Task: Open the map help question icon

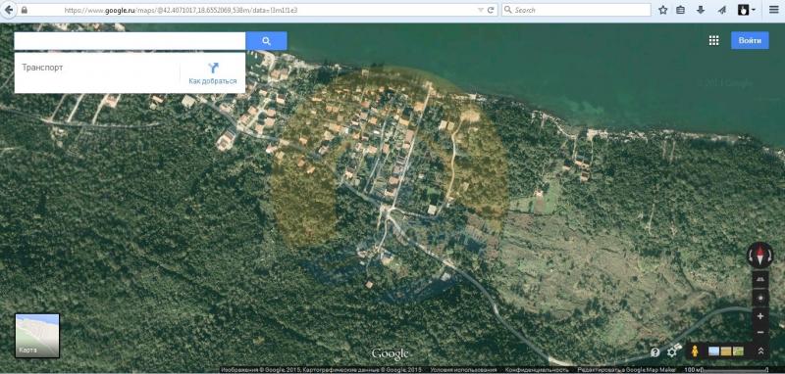Action: (x=654, y=352)
